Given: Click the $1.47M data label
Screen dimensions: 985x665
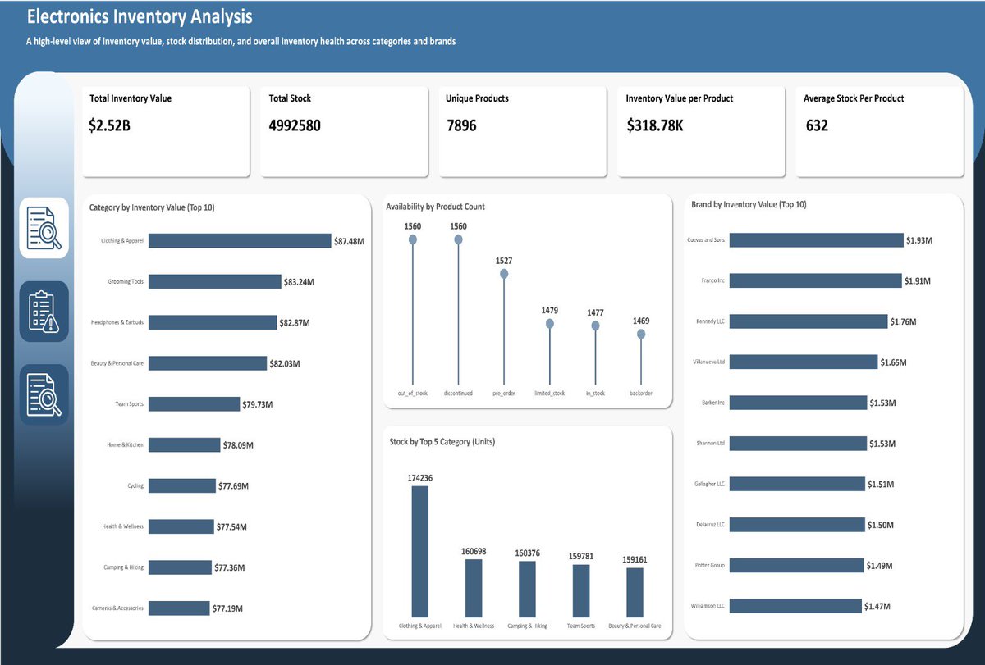Looking at the screenshot, I should coord(877,606).
